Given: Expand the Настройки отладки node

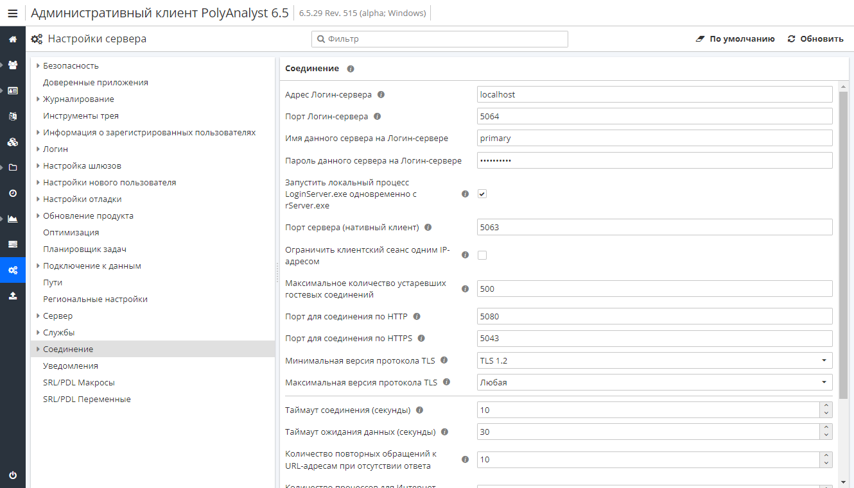Looking at the screenshot, I should click(x=38, y=199).
